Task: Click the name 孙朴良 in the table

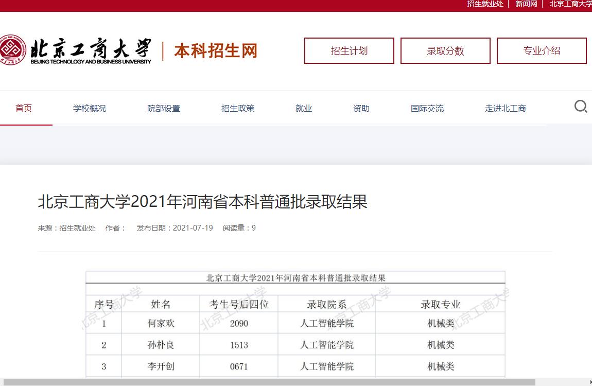Action: pyautogui.click(x=161, y=345)
